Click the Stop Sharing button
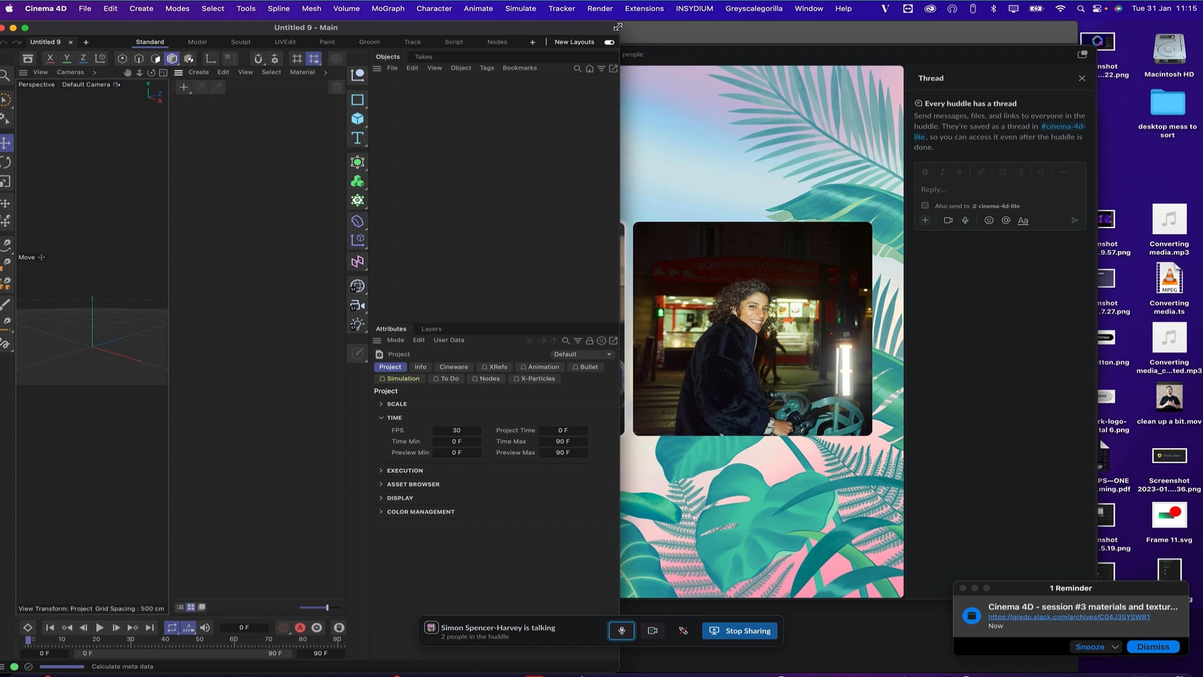 tap(740, 631)
